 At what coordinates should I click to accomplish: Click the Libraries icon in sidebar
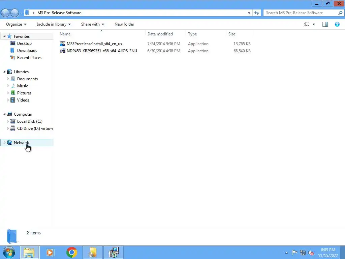click(x=9, y=71)
